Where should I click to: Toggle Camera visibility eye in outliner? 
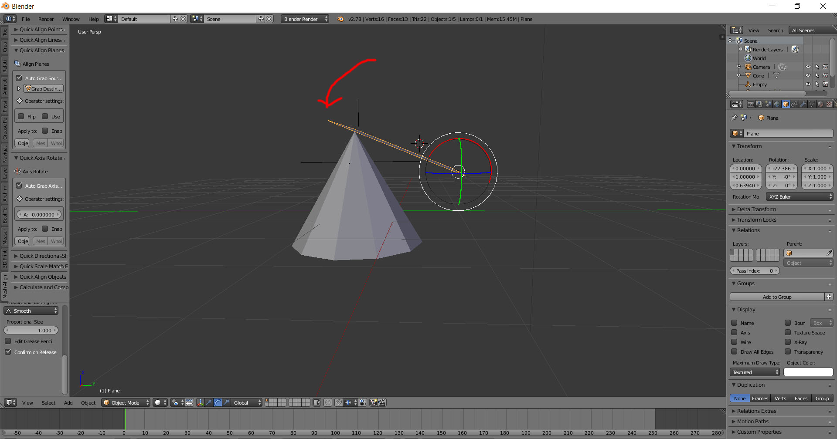[808, 67]
